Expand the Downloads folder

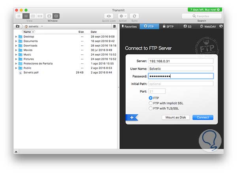16,46
